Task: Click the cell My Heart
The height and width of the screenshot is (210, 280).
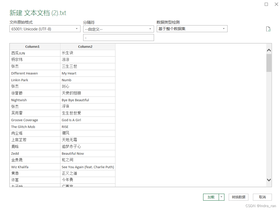Action: point(88,73)
